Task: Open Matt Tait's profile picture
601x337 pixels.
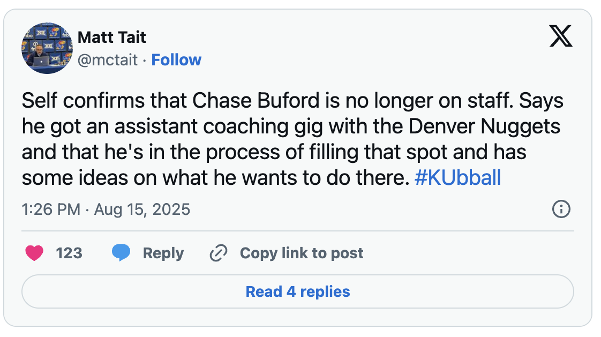Action: pos(46,48)
